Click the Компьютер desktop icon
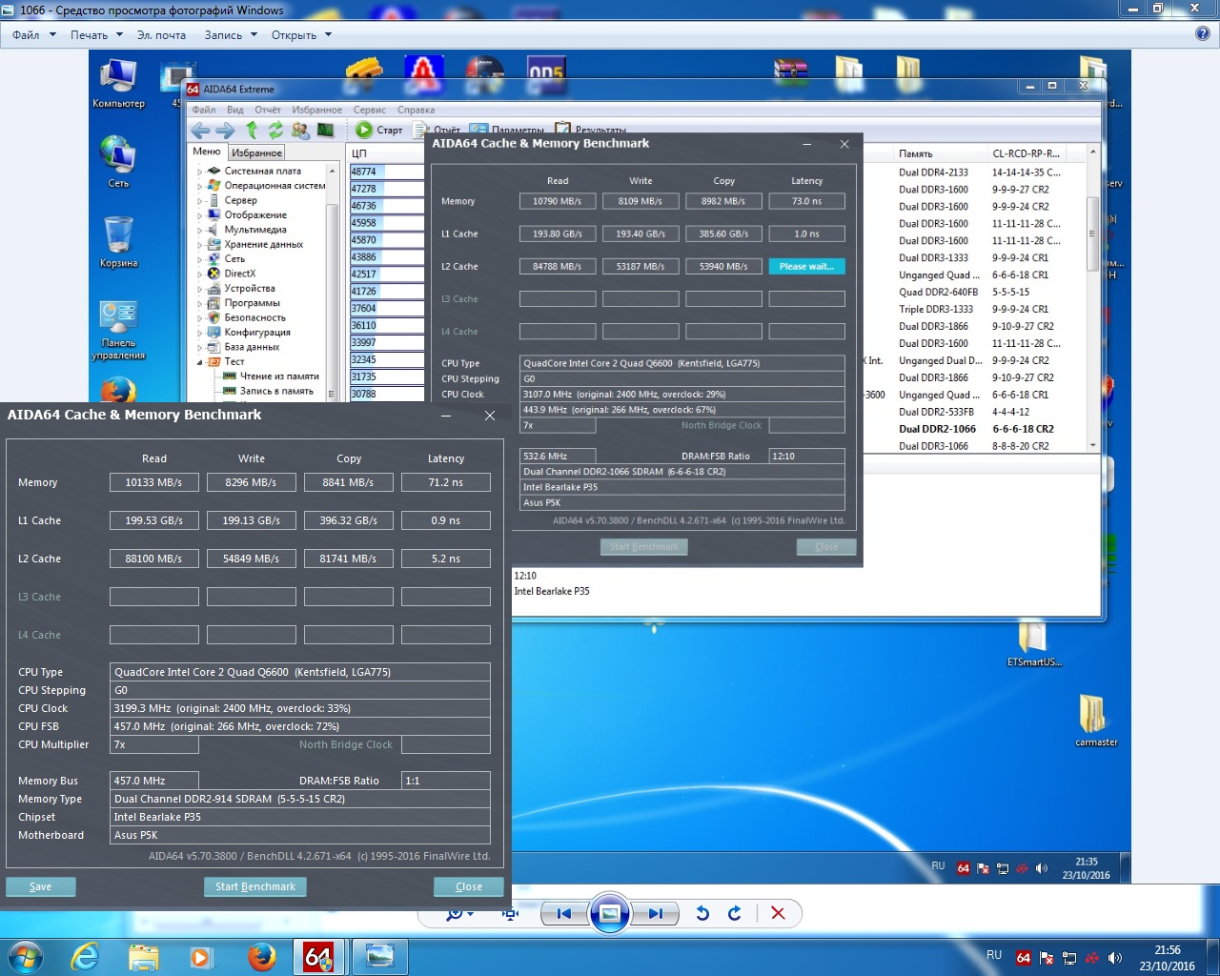 (118, 82)
